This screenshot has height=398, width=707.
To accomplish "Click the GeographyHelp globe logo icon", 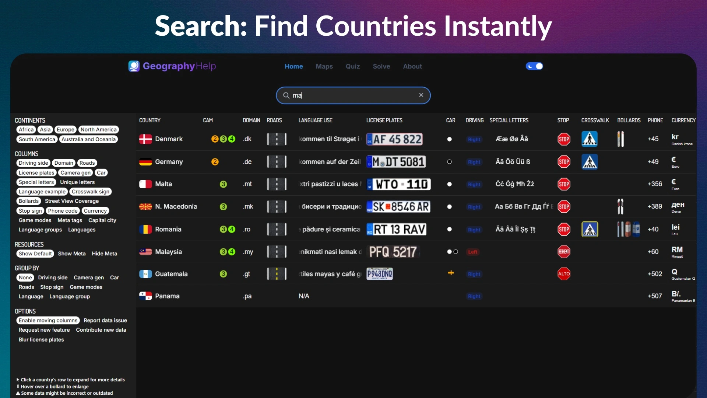I will point(134,66).
